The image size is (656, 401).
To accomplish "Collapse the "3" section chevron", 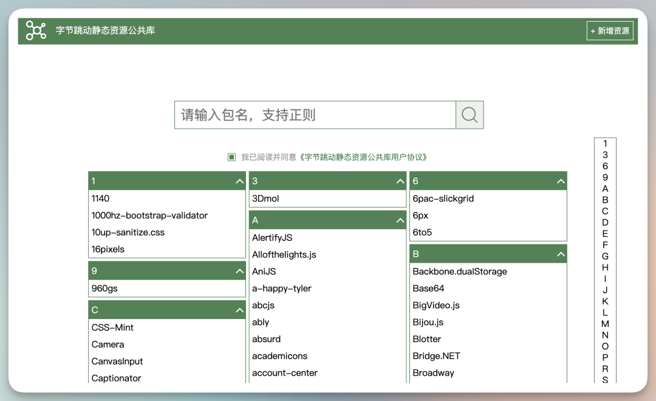I will point(400,181).
